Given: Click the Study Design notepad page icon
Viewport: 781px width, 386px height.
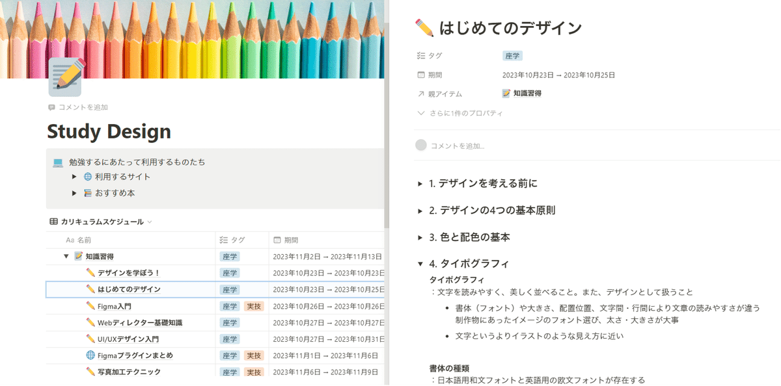Looking at the screenshot, I should [x=64, y=77].
